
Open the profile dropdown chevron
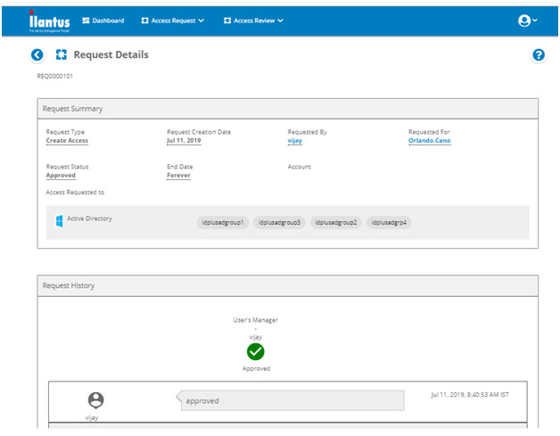tap(535, 21)
